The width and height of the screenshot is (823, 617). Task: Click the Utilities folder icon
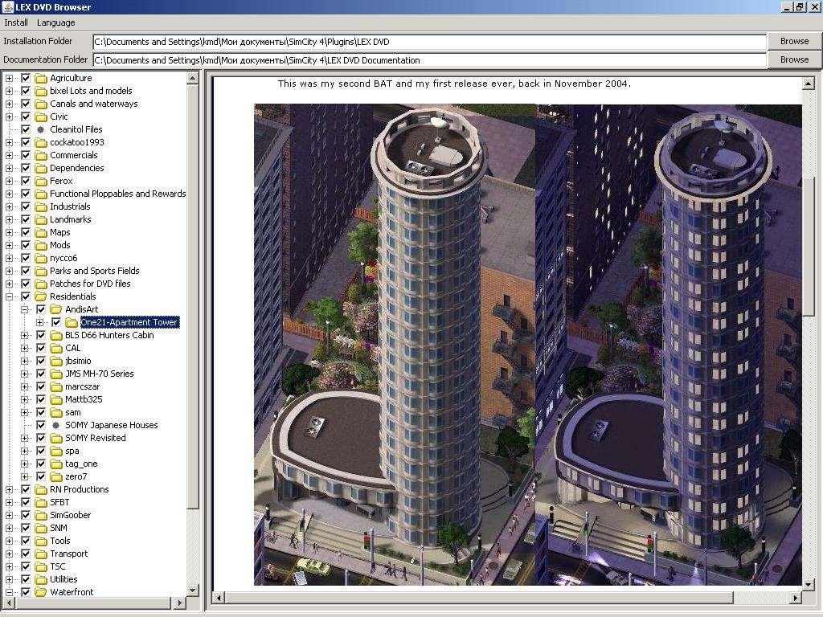[x=41, y=580]
